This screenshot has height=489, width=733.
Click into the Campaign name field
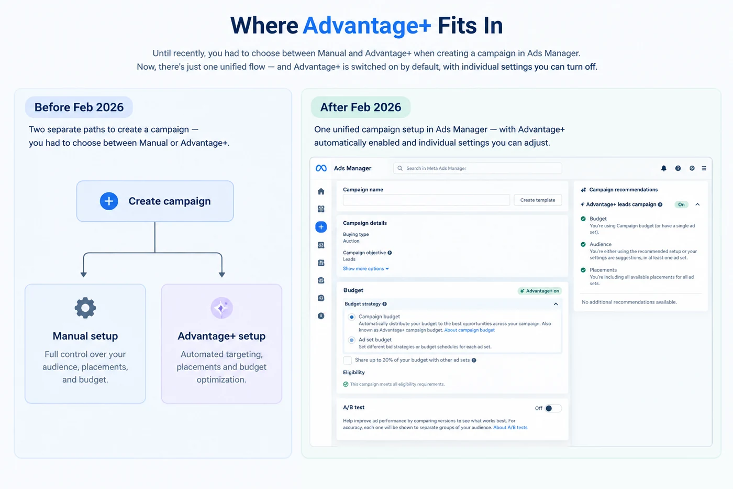tap(426, 200)
